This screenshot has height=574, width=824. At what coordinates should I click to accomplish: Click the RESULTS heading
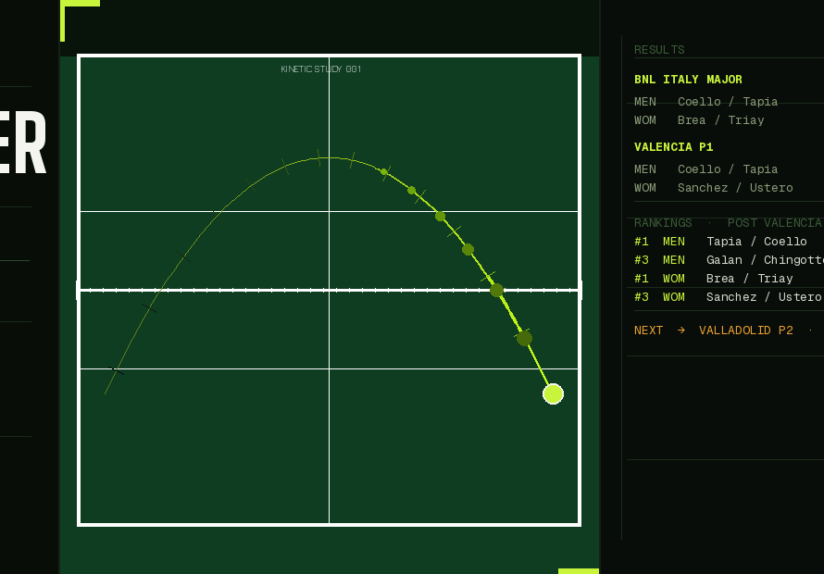coord(659,50)
